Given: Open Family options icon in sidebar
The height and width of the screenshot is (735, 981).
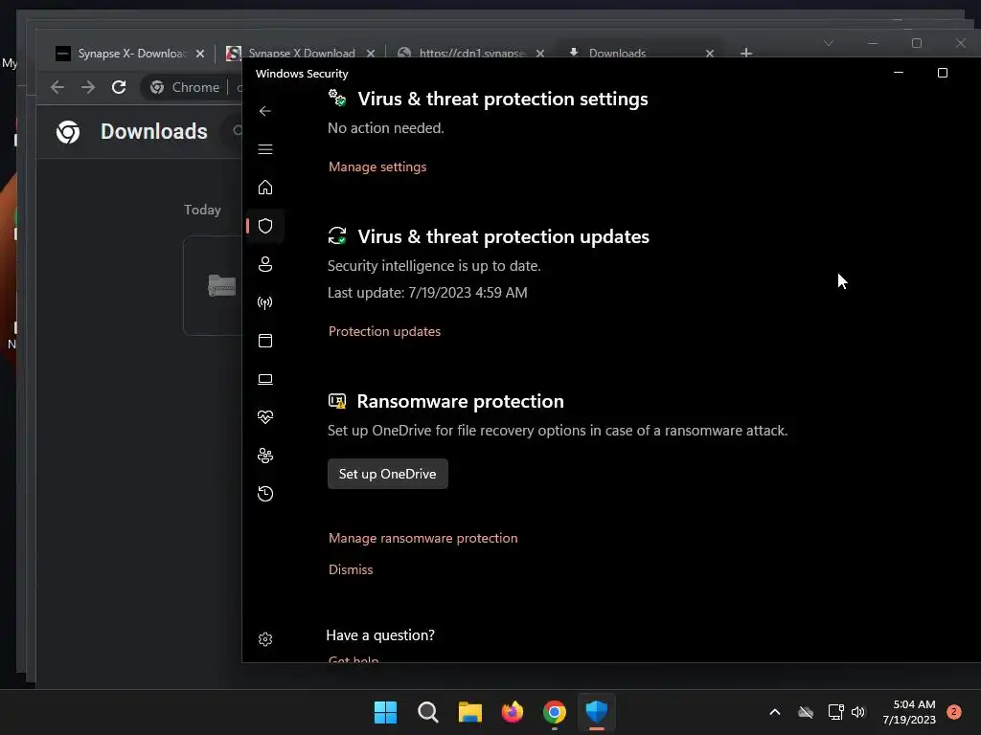Looking at the screenshot, I should point(265,456).
